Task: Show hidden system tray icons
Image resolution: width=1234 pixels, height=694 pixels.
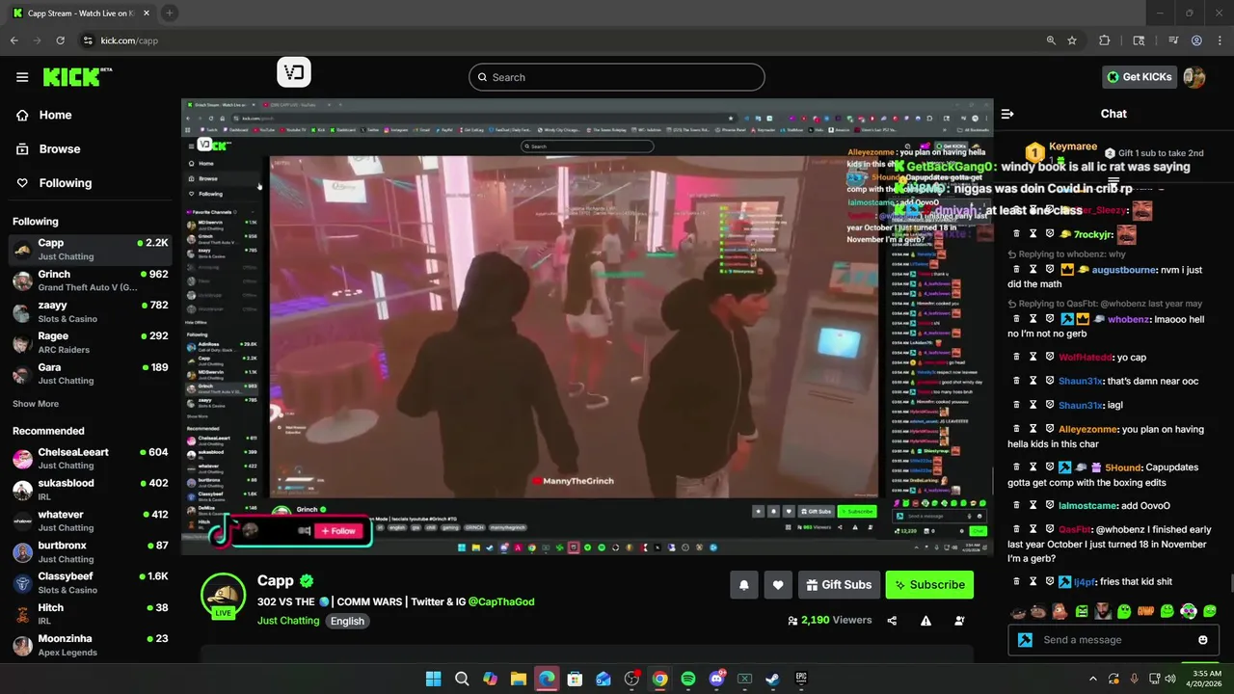Action: click(x=1092, y=679)
